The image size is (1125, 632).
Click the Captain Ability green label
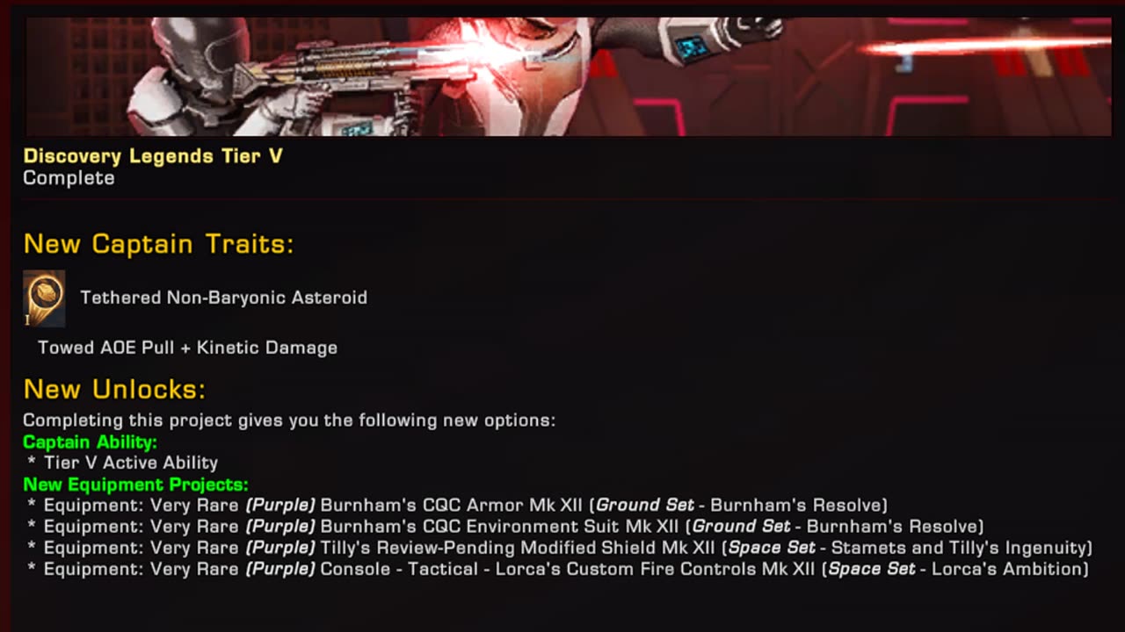tap(90, 442)
